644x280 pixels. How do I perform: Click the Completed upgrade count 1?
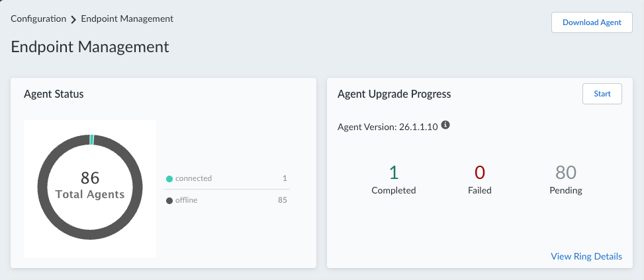tap(393, 172)
